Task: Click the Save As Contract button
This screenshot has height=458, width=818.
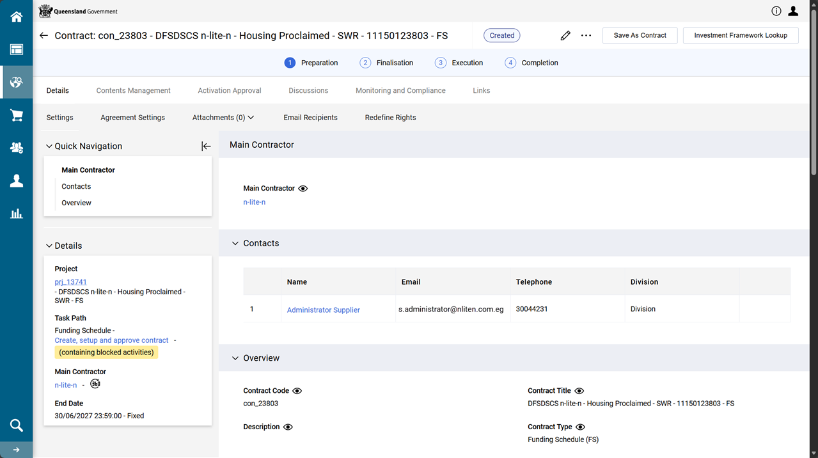Action: pos(640,36)
